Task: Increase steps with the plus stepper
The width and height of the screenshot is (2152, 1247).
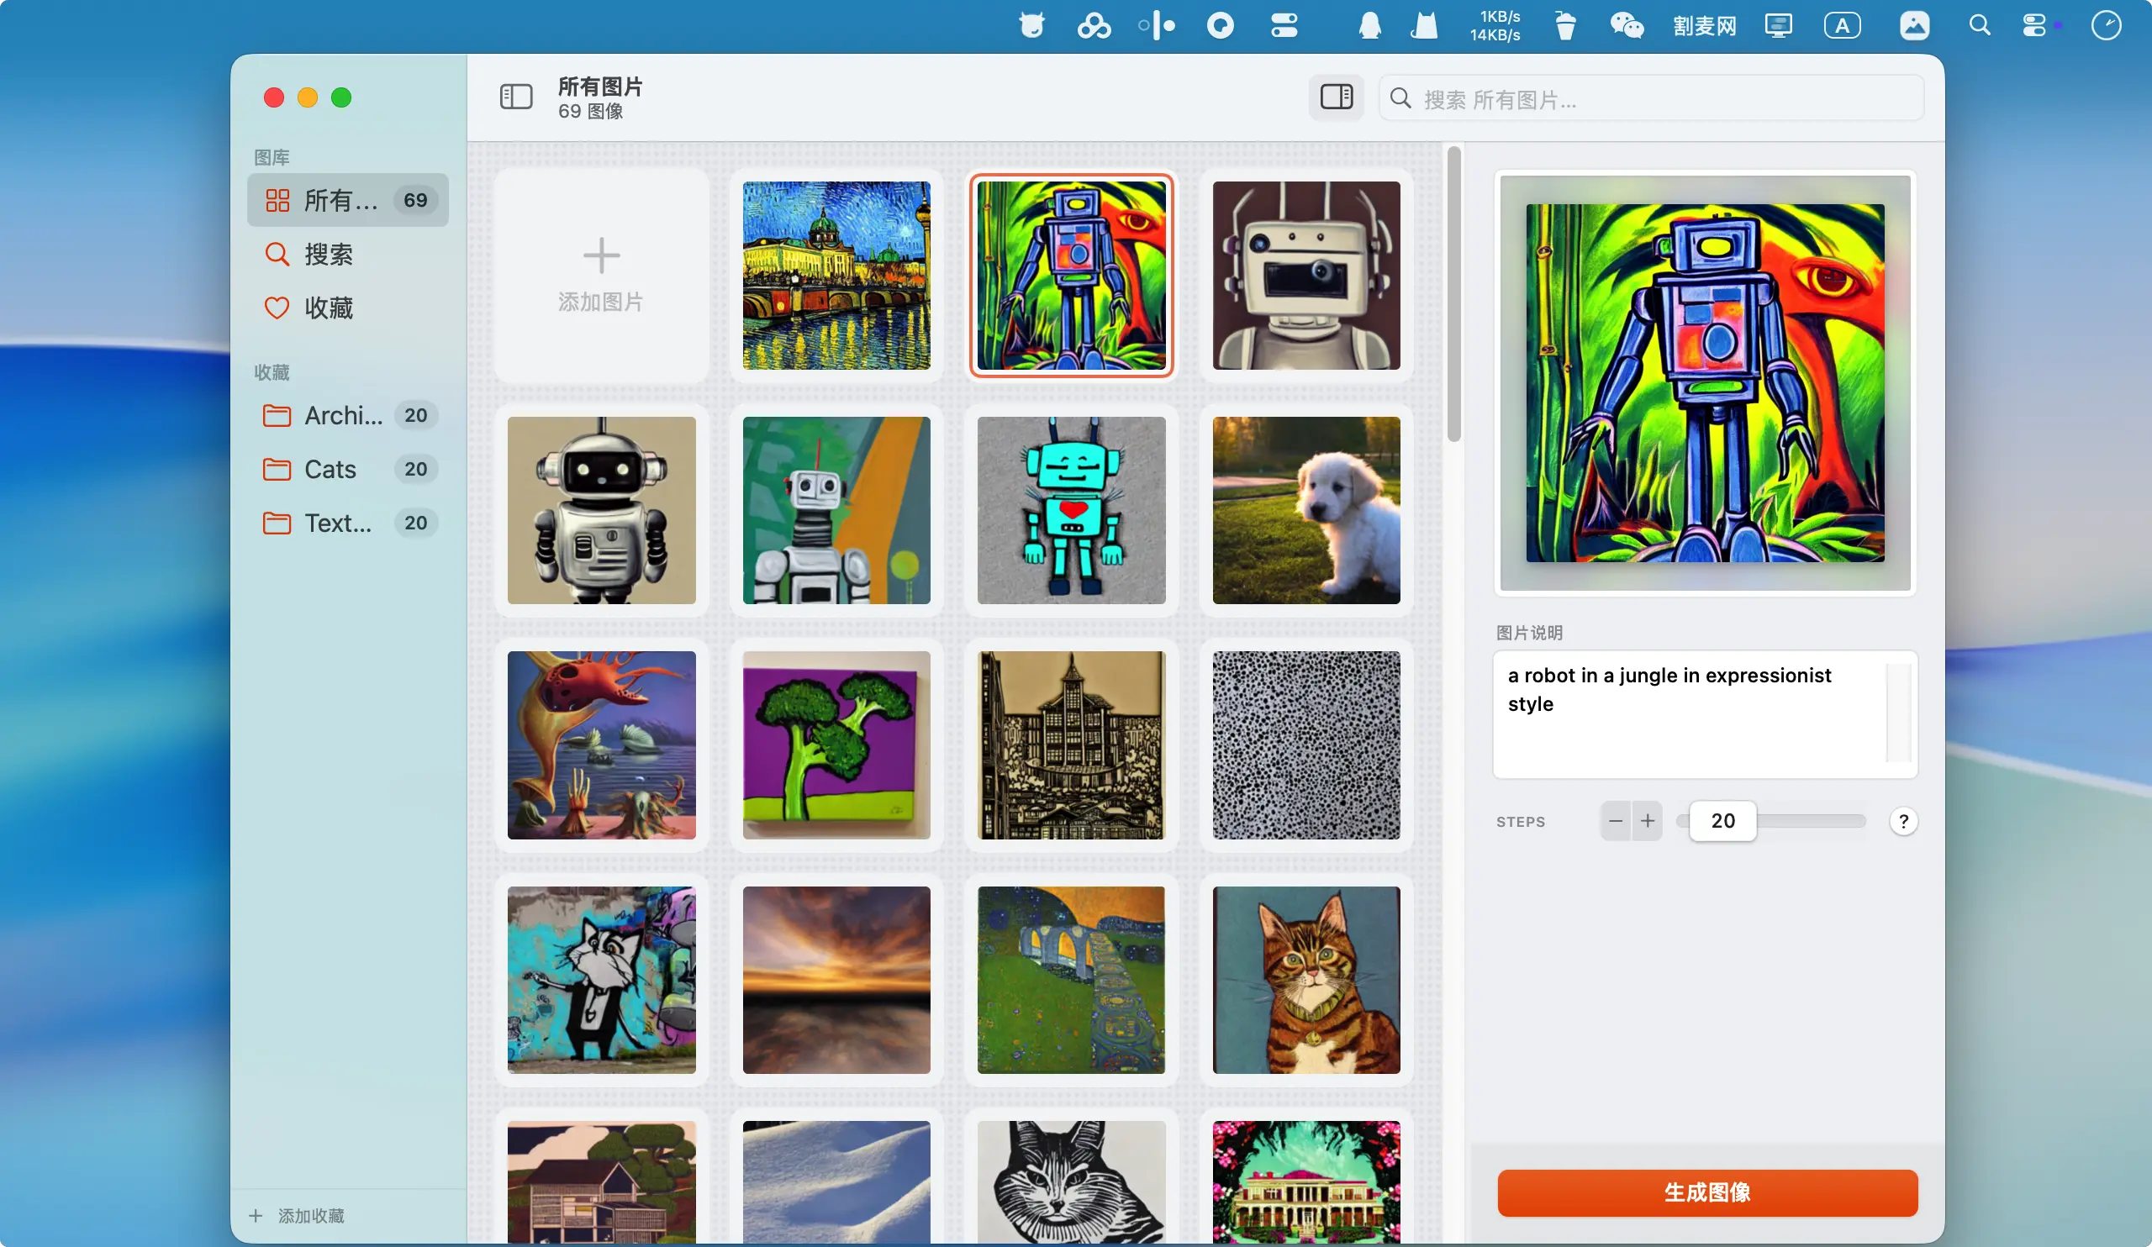Action: pyautogui.click(x=1648, y=821)
